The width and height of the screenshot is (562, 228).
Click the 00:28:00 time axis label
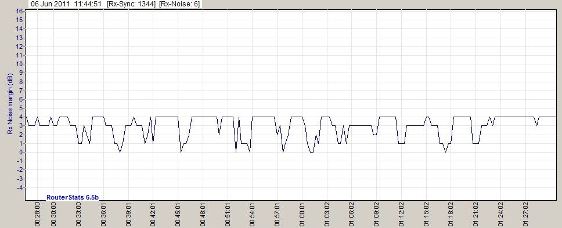point(38,214)
